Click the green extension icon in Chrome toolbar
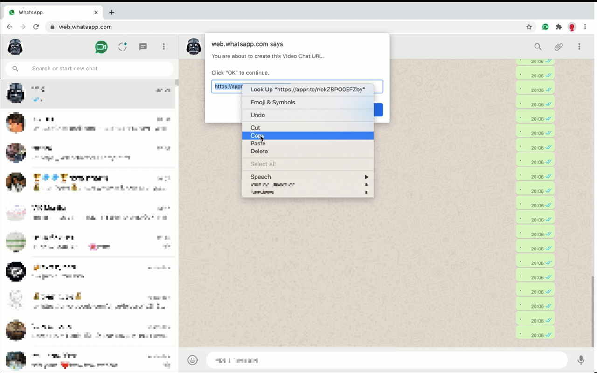The height and width of the screenshot is (373, 597). click(545, 27)
